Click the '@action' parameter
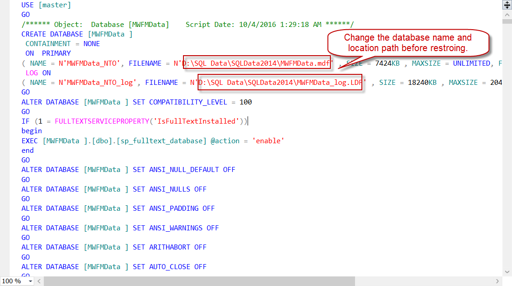 pyautogui.click(x=225, y=140)
